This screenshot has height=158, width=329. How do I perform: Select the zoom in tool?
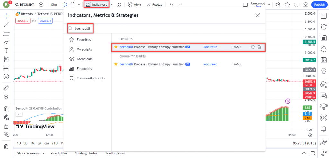[6, 97]
